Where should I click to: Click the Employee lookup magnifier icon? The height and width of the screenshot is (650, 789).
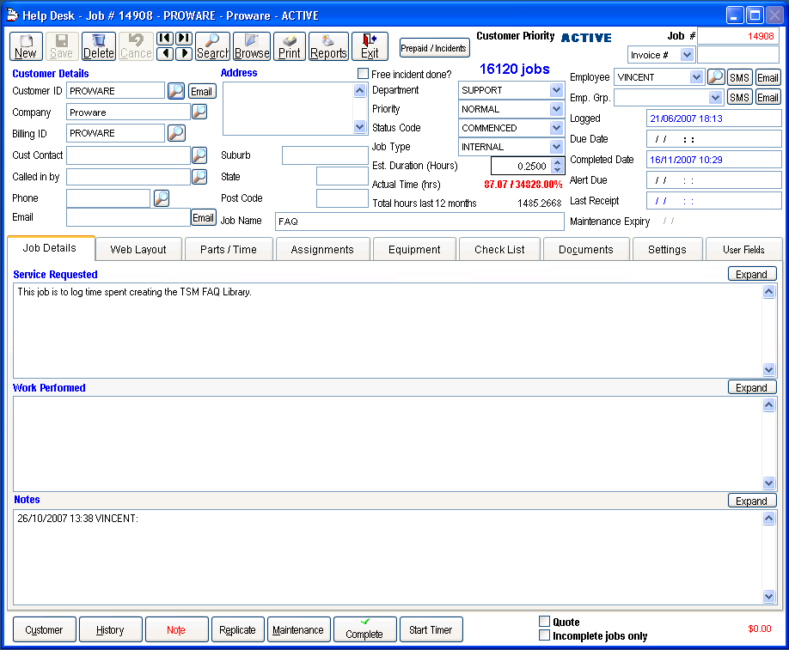(715, 77)
